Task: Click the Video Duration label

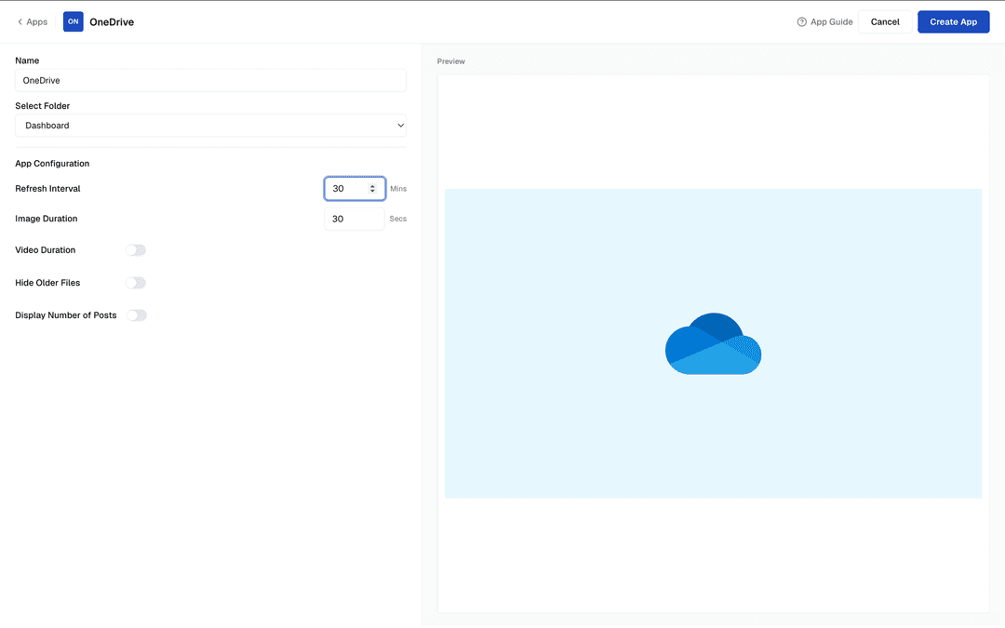Action: (x=45, y=250)
